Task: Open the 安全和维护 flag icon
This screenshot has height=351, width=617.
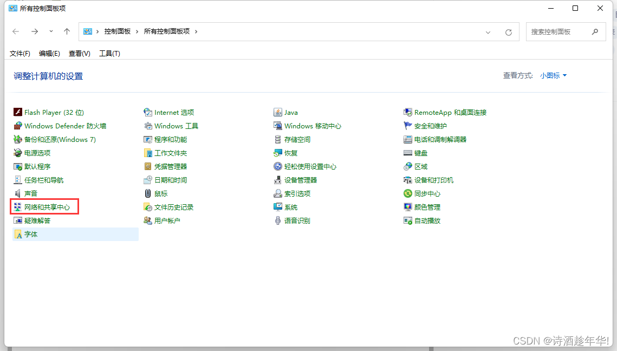Action: point(408,126)
